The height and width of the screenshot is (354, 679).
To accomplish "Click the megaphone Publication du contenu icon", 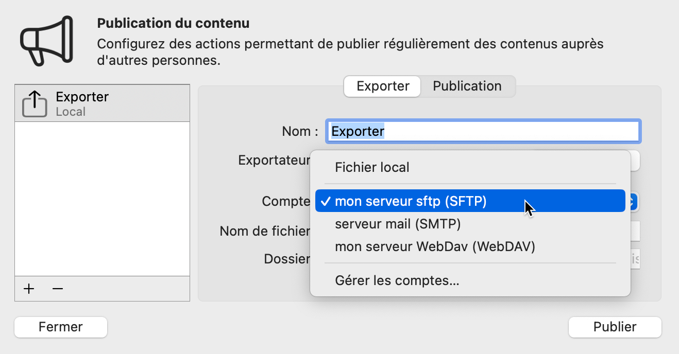I will pos(46,41).
